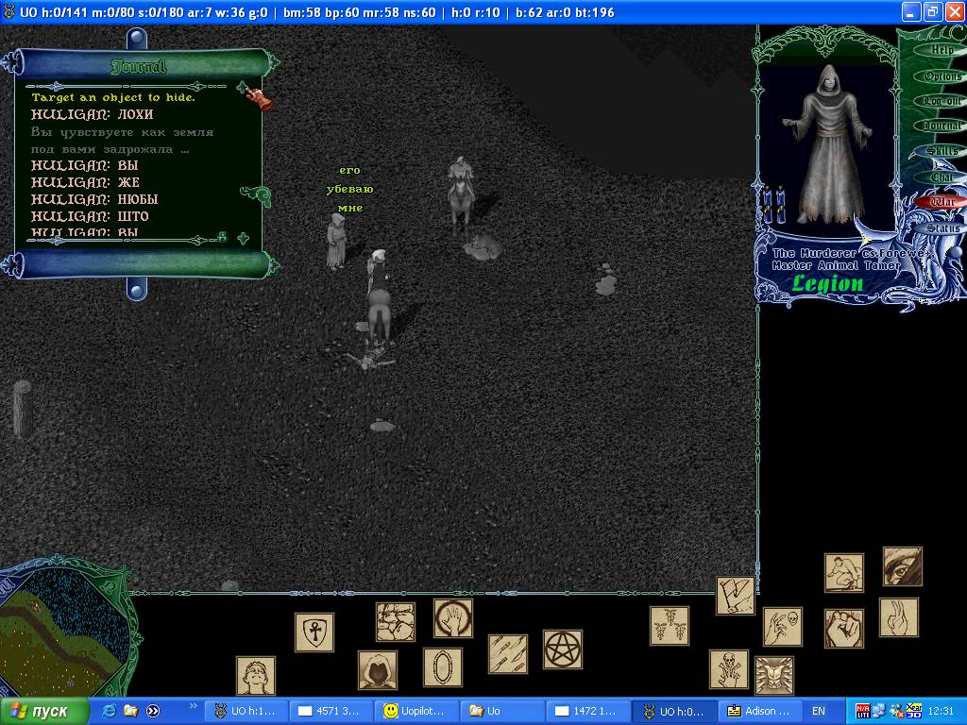Screen dimensions: 967x725
Task: Use the cracked stone wall spell icon
Action: tap(395, 621)
